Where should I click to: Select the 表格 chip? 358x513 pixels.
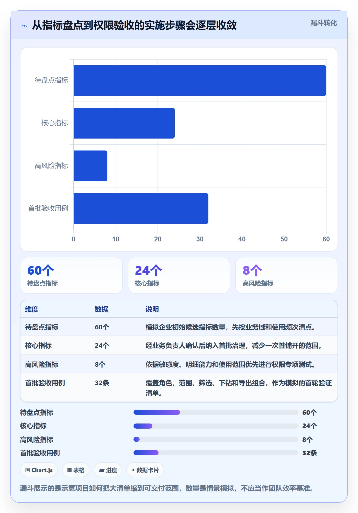[76, 470]
